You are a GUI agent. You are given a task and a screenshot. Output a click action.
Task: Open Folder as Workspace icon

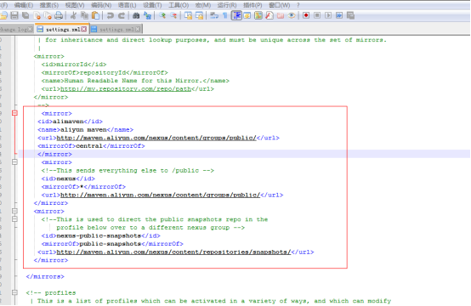(x=281, y=15)
